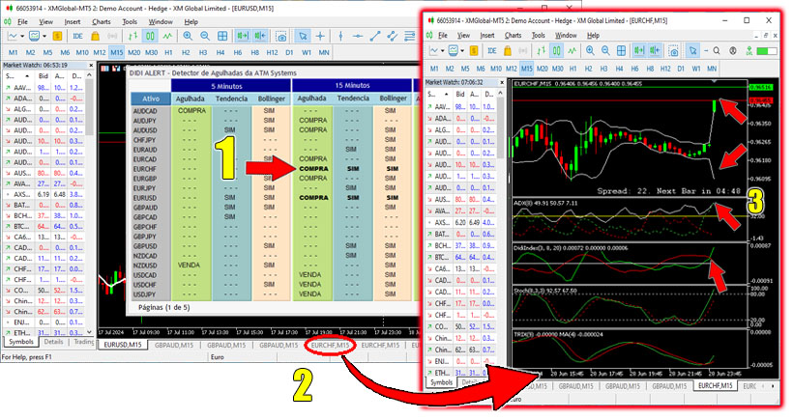Viewport: 793px width, 420px height.
Task: Toggle chart shift in EURCHF window
Action: 655,50
